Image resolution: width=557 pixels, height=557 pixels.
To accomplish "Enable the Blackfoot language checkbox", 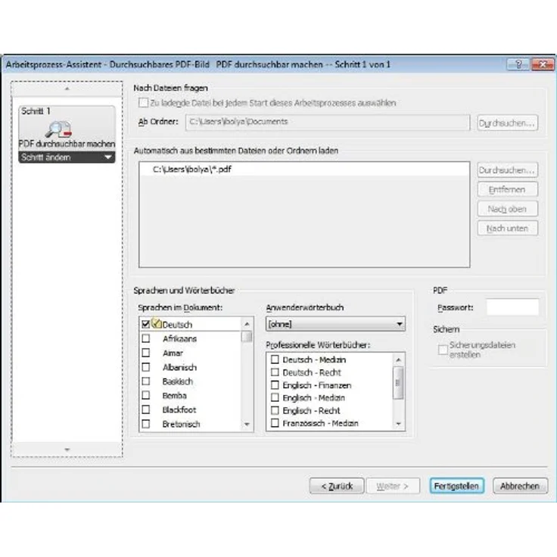I will click(145, 409).
